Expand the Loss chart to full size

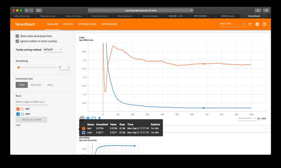(82, 118)
